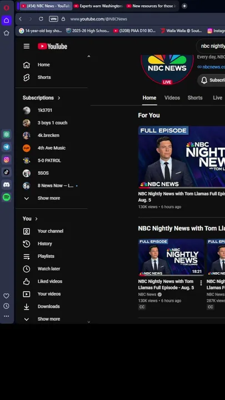Go back with browser back arrow
This screenshot has width=225, height=400.
21,19
